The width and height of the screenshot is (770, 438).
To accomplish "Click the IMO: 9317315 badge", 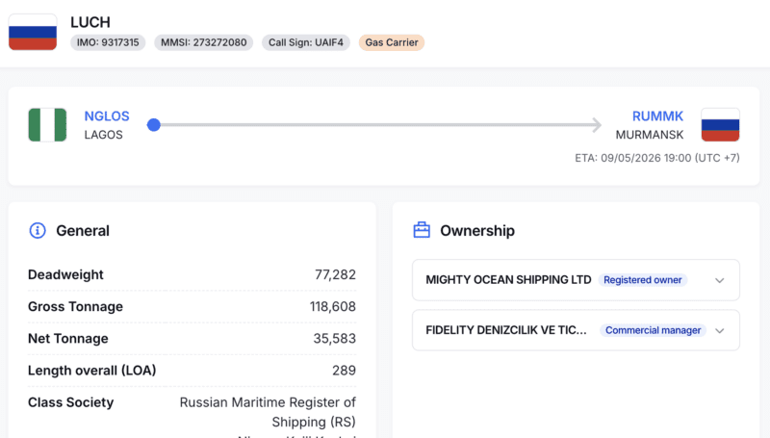I will (x=108, y=42).
